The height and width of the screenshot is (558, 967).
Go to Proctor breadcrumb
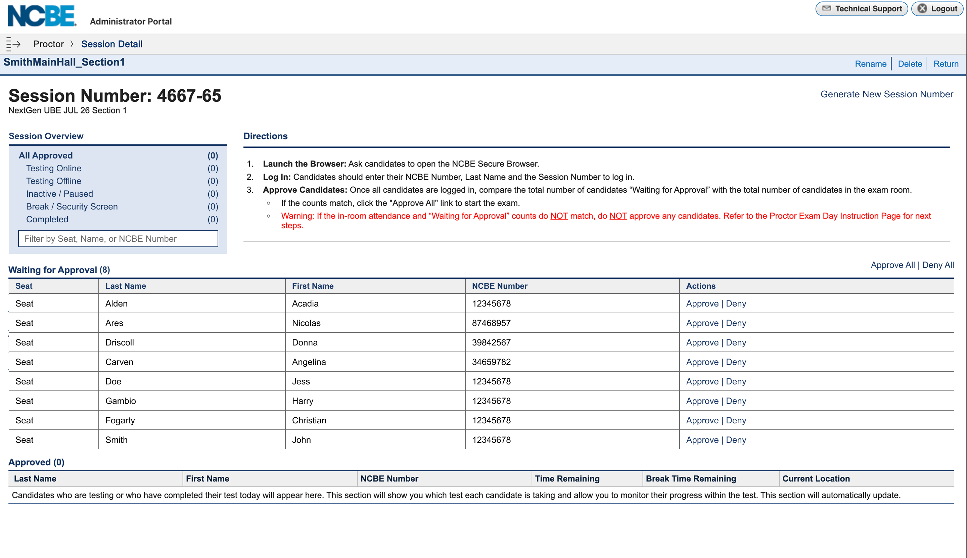(x=48, y=44)
